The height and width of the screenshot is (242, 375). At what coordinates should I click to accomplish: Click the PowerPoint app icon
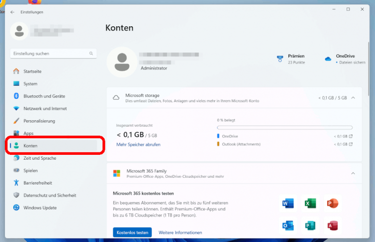[333, 204]
